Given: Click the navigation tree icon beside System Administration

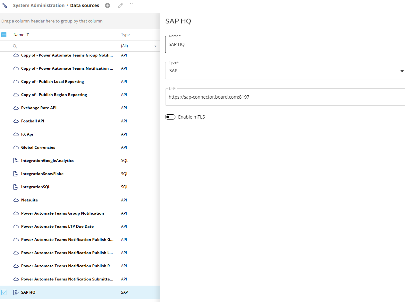Looking at the screenshot, I should pos(5,5).
